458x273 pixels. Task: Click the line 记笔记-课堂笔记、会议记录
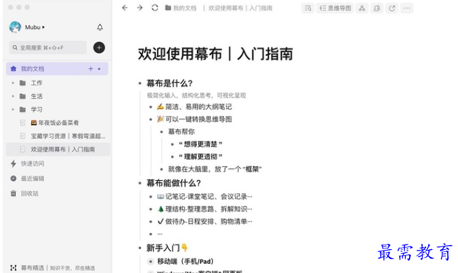[x=204, y=197]
